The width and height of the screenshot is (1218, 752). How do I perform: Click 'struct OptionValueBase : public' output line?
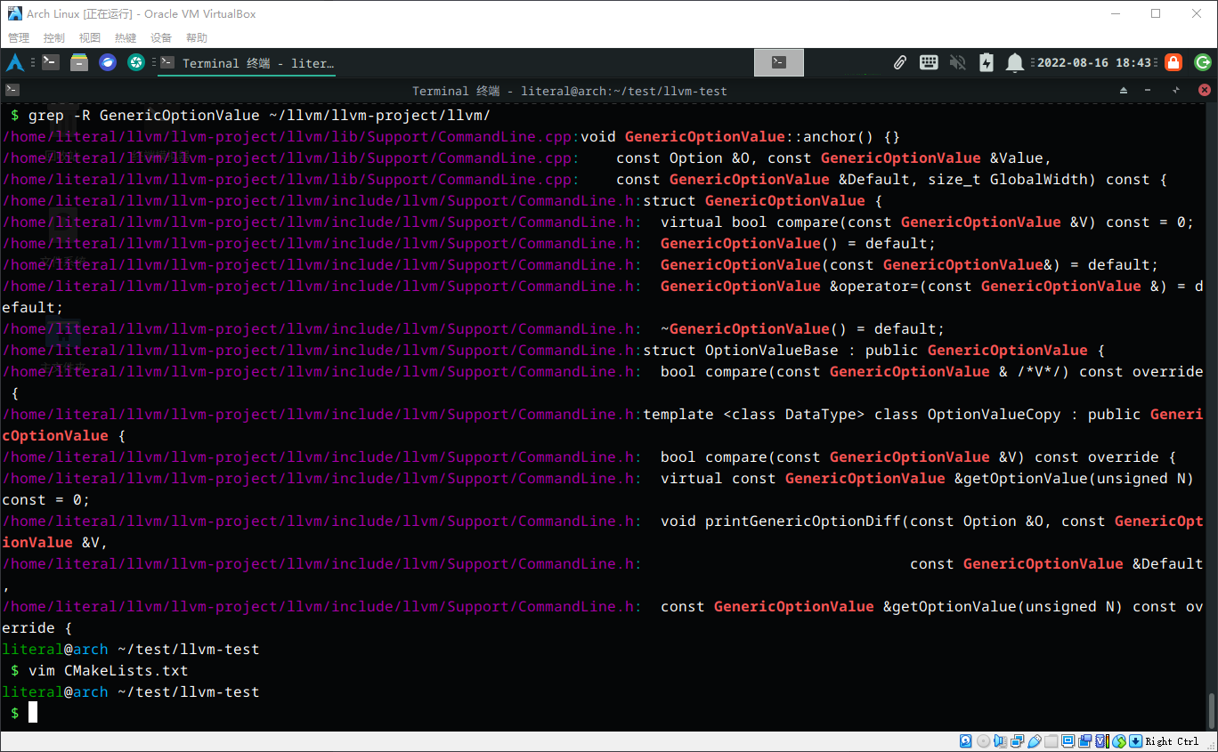[x=554, y=351]
